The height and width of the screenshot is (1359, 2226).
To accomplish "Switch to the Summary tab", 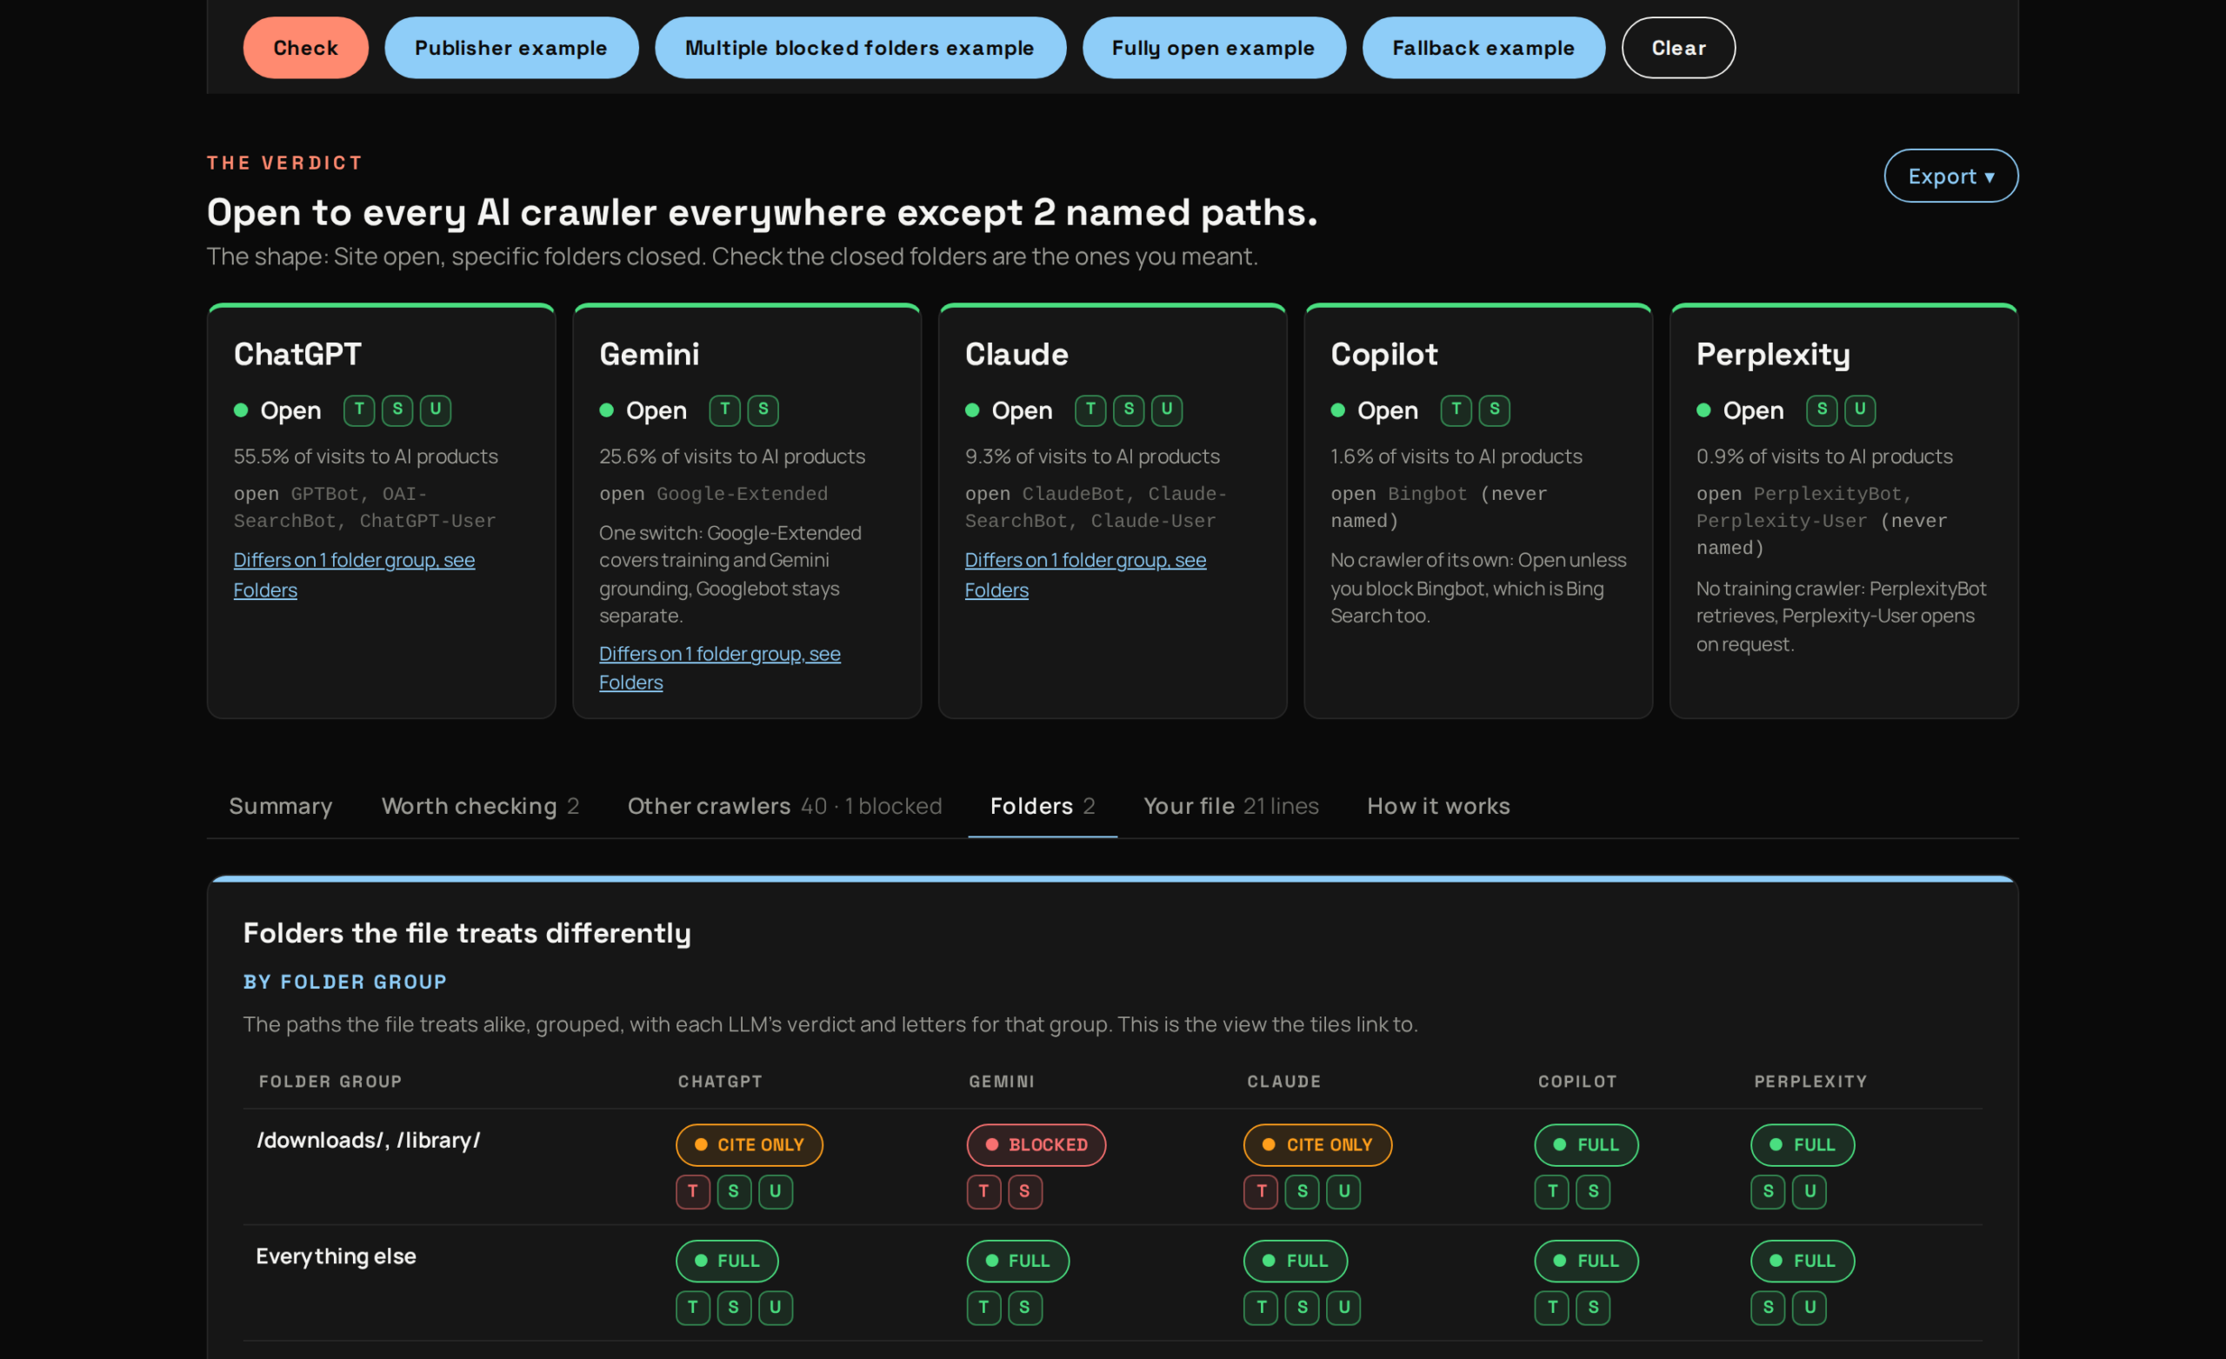I will click(x=280, y=806).
